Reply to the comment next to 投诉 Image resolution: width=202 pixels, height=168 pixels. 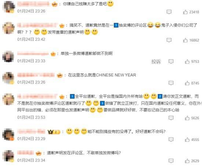(171, 62)
